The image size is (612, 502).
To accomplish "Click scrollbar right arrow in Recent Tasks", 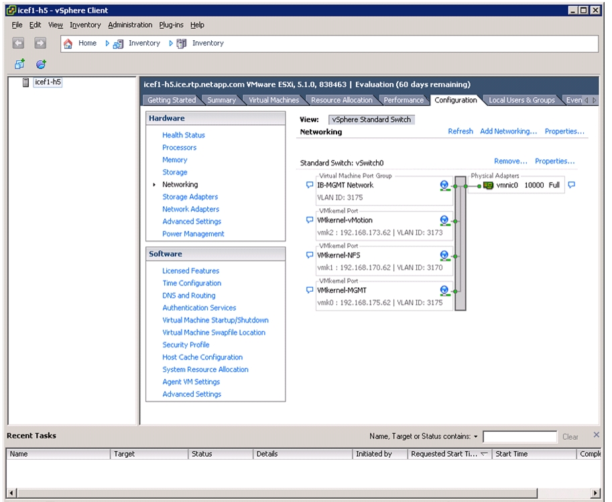I will [596, 493].
